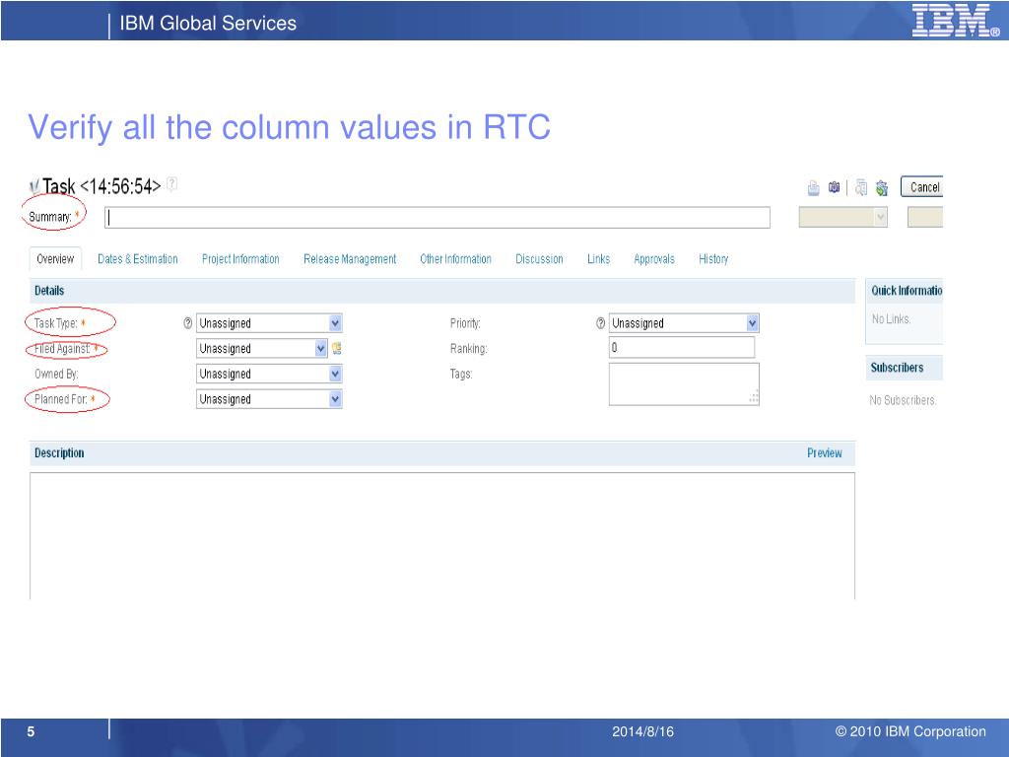This screenshot has height=757, width=1009.
Task: Switch to the Dates & Estimation tab
Action: [x=138, y=259]
